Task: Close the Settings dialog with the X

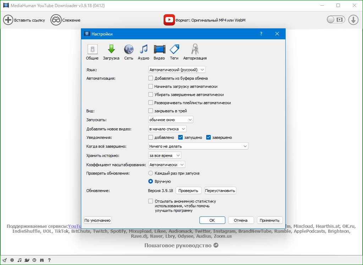Action: 277,34
